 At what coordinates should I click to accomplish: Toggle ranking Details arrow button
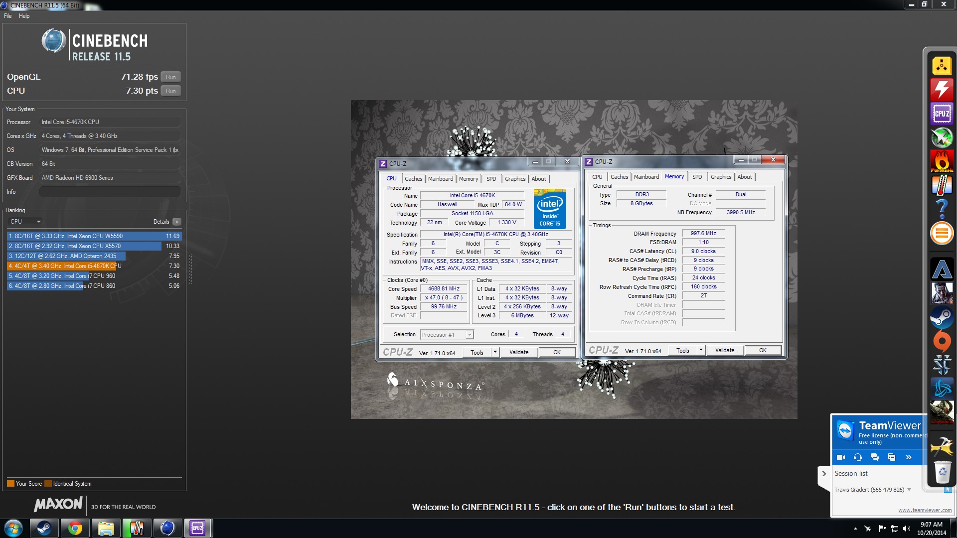(x=176, y=222)
